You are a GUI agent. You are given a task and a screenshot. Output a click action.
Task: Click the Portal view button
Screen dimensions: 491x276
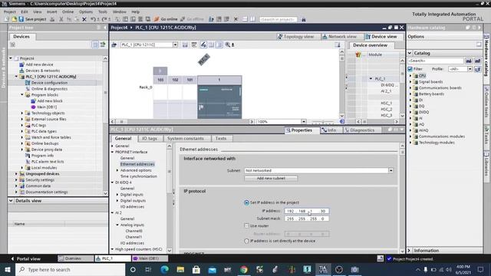[x=25, y=259]
